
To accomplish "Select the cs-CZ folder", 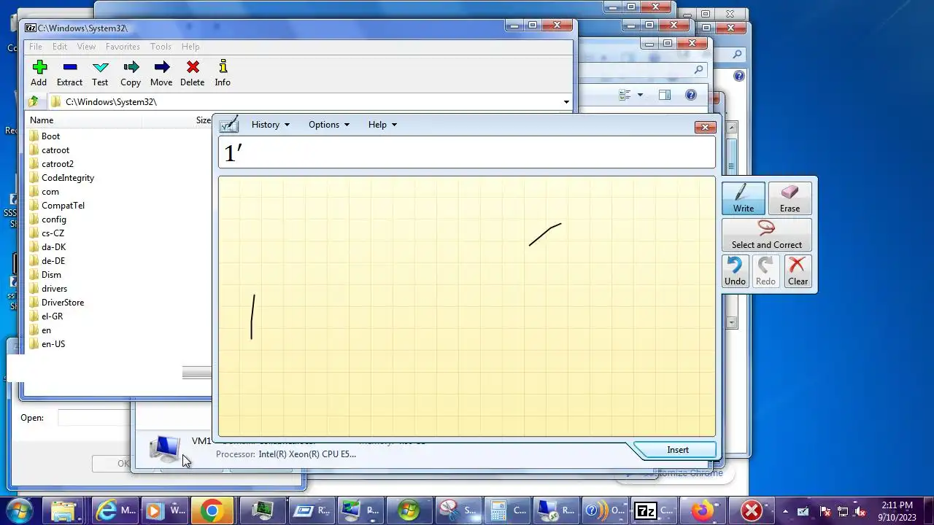I will pyautogui.click(x=53, y=233).
